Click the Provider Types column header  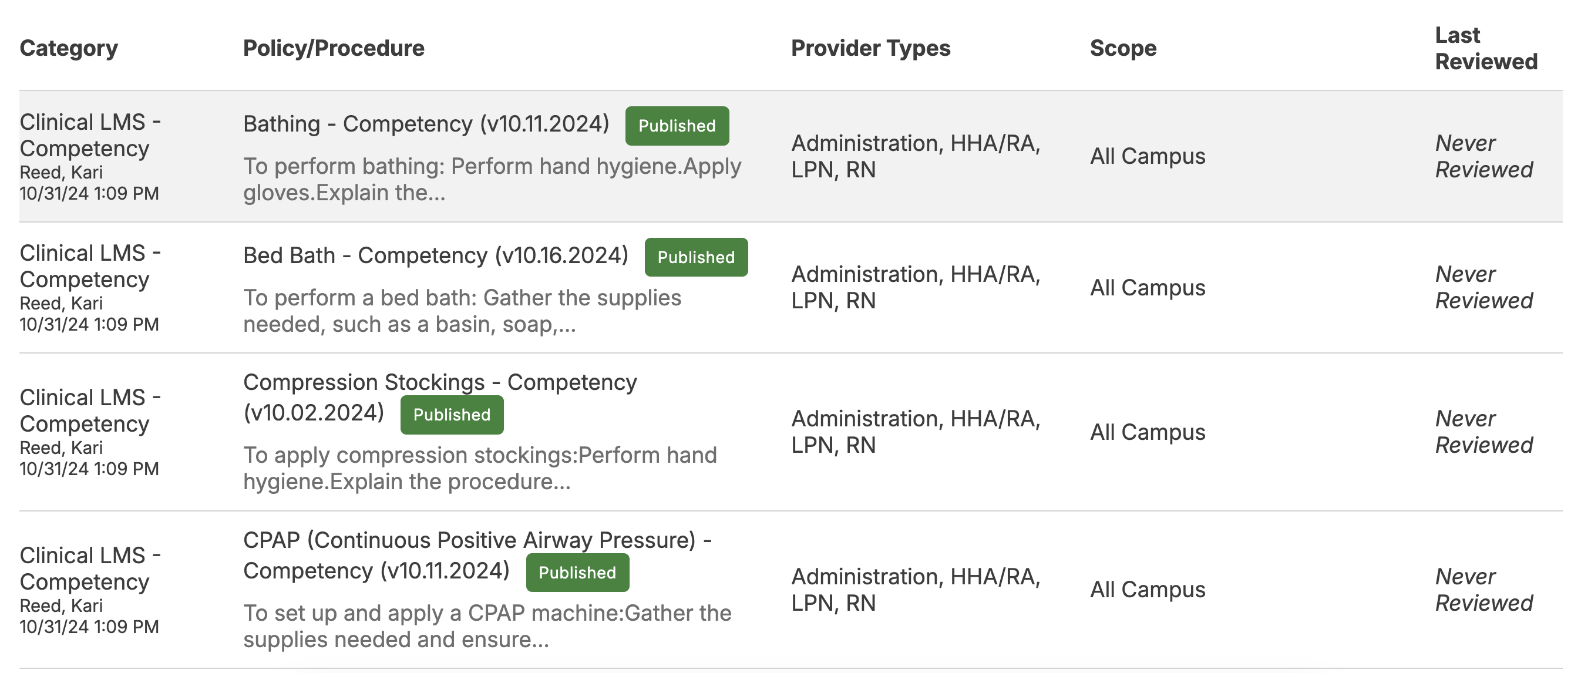(870, 48)
